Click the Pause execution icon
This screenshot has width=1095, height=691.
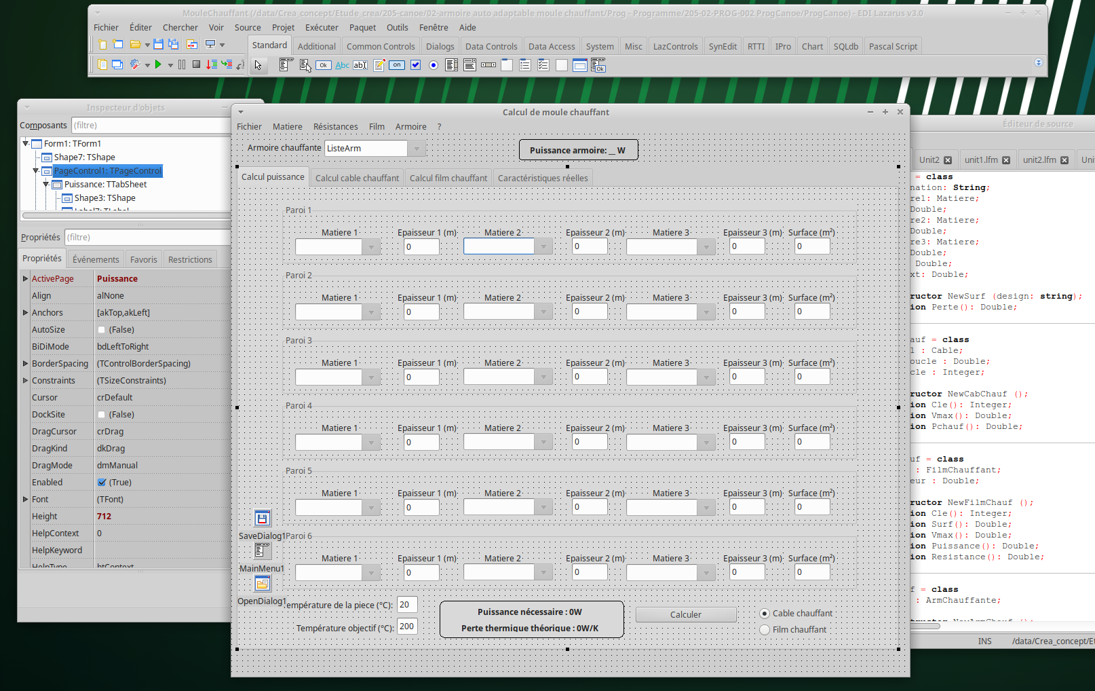(182, 64)
